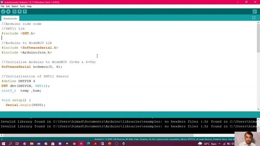
Task: Click the console horizontal scrollbar thumb
Action: (98, 135)
